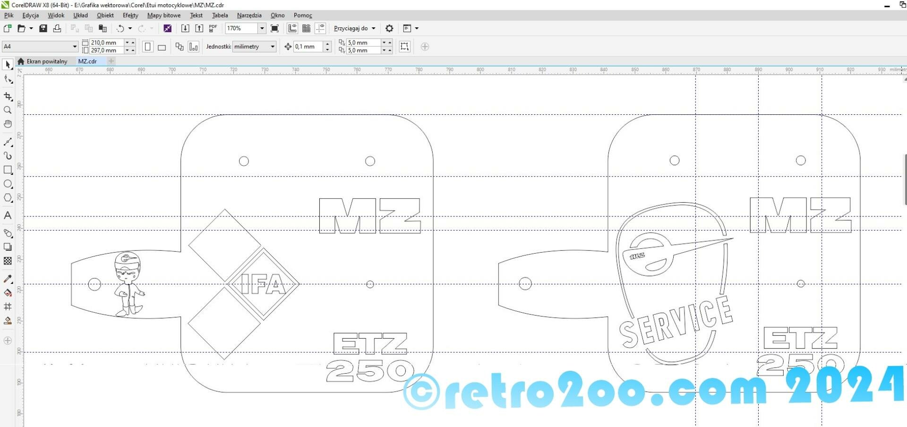Screen dimensions: 907x427
Task: Toggle rulers display button
Action: (x=292, y=28)
